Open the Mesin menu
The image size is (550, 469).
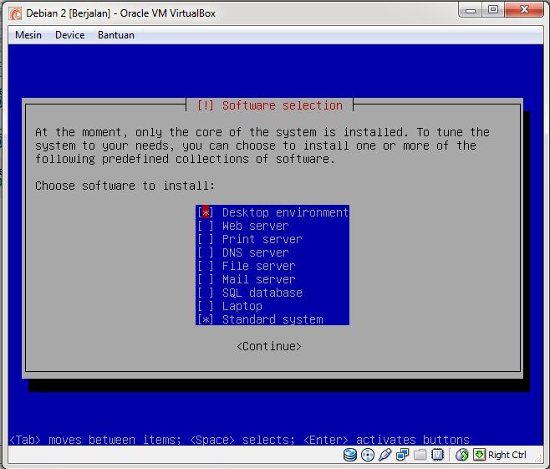pyautogui.click(x=28, y=35)
